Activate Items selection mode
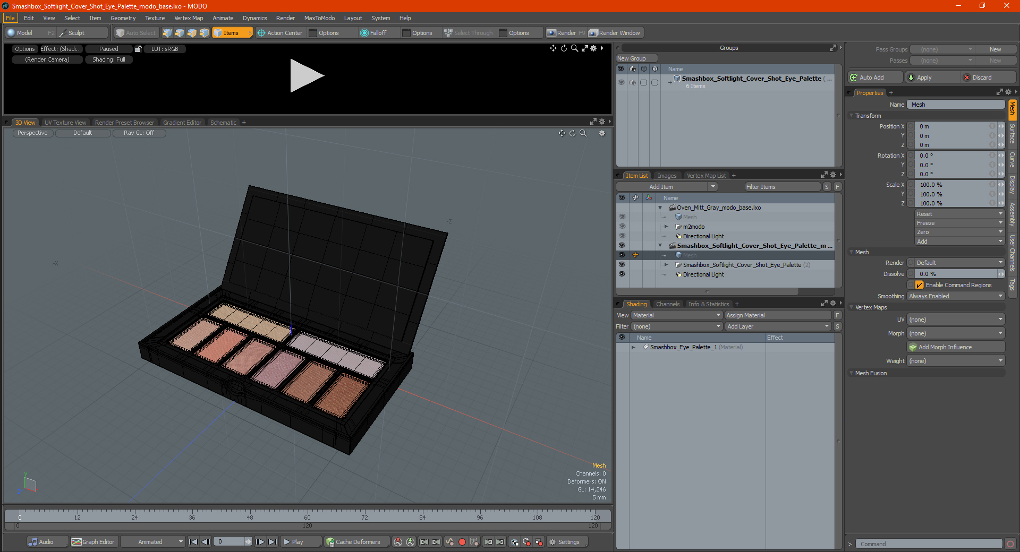The width and height of the screenshot is (1020, 552). [x=232, y=33]
